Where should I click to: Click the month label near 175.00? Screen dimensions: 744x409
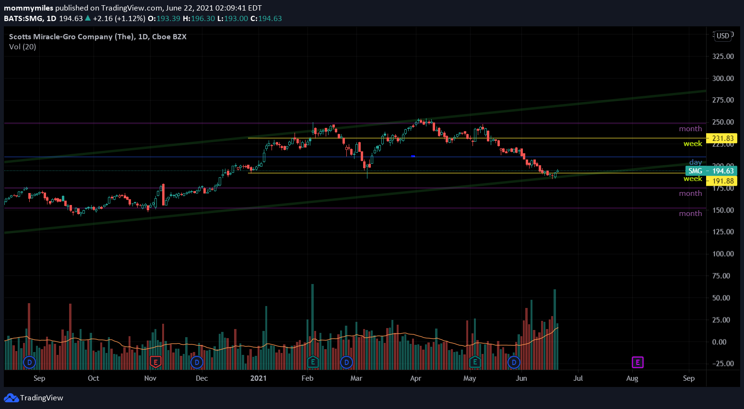point(690,193)
